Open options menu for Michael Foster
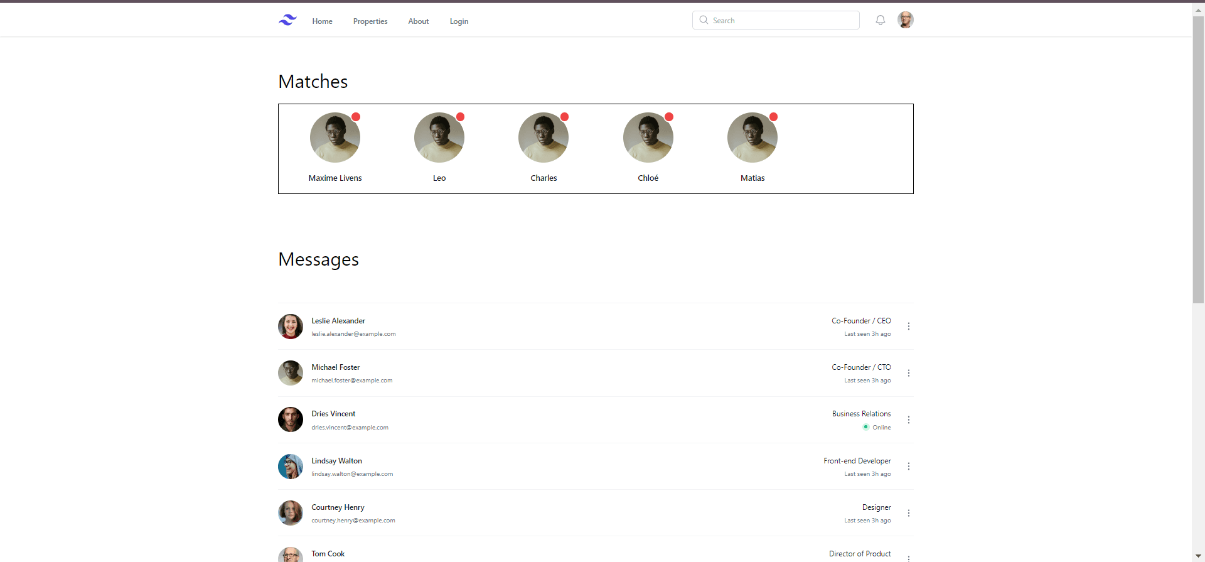Screen dimensions: 1205x562 click(908, 373)
